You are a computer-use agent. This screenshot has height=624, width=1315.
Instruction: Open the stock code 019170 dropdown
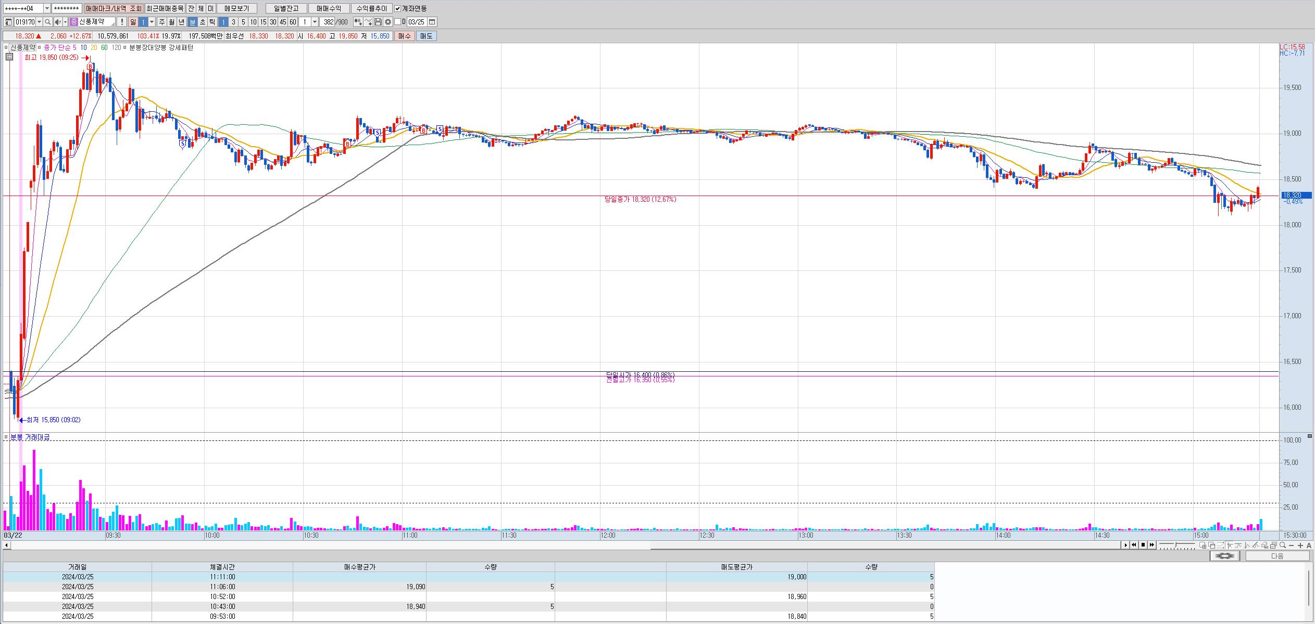pos(39,22)
